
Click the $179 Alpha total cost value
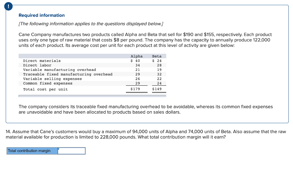pos(135,89)
